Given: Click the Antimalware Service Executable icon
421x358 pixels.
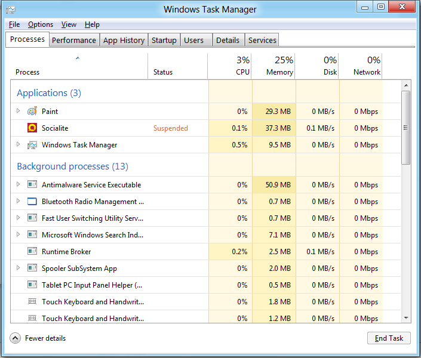Looking at the screenshot, I should [32, 185].
